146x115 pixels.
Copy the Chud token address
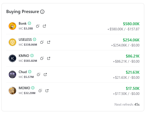point(38,74)
